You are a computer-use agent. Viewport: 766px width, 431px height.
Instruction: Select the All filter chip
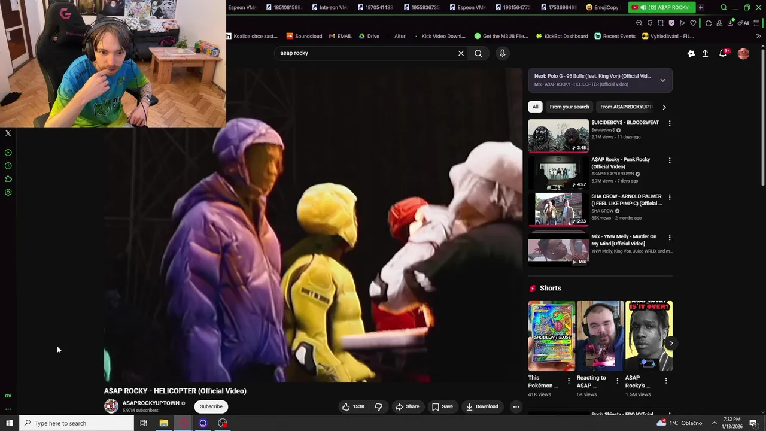tap(535, 107)
